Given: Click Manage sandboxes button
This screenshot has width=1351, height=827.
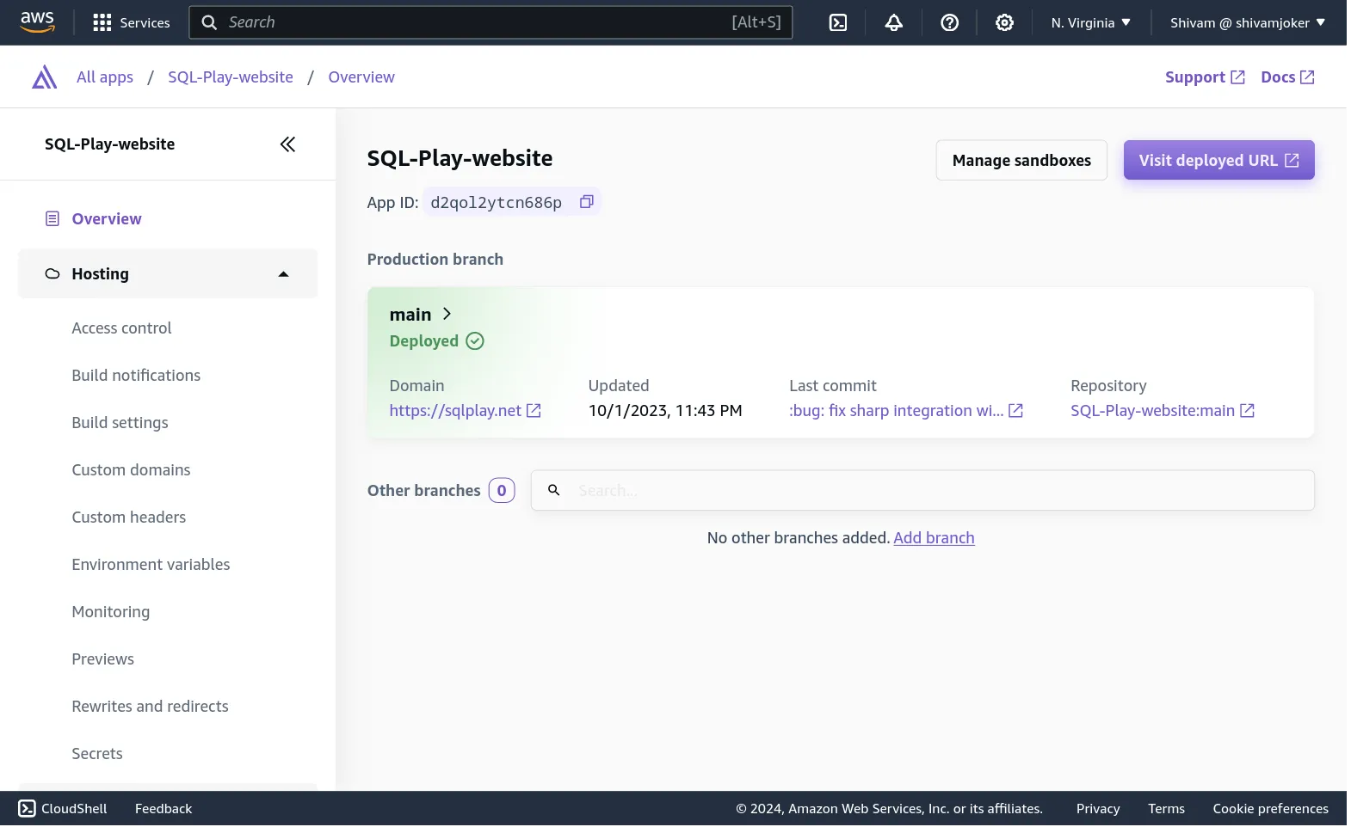Looking at the screenshot, I should 1021,161.
